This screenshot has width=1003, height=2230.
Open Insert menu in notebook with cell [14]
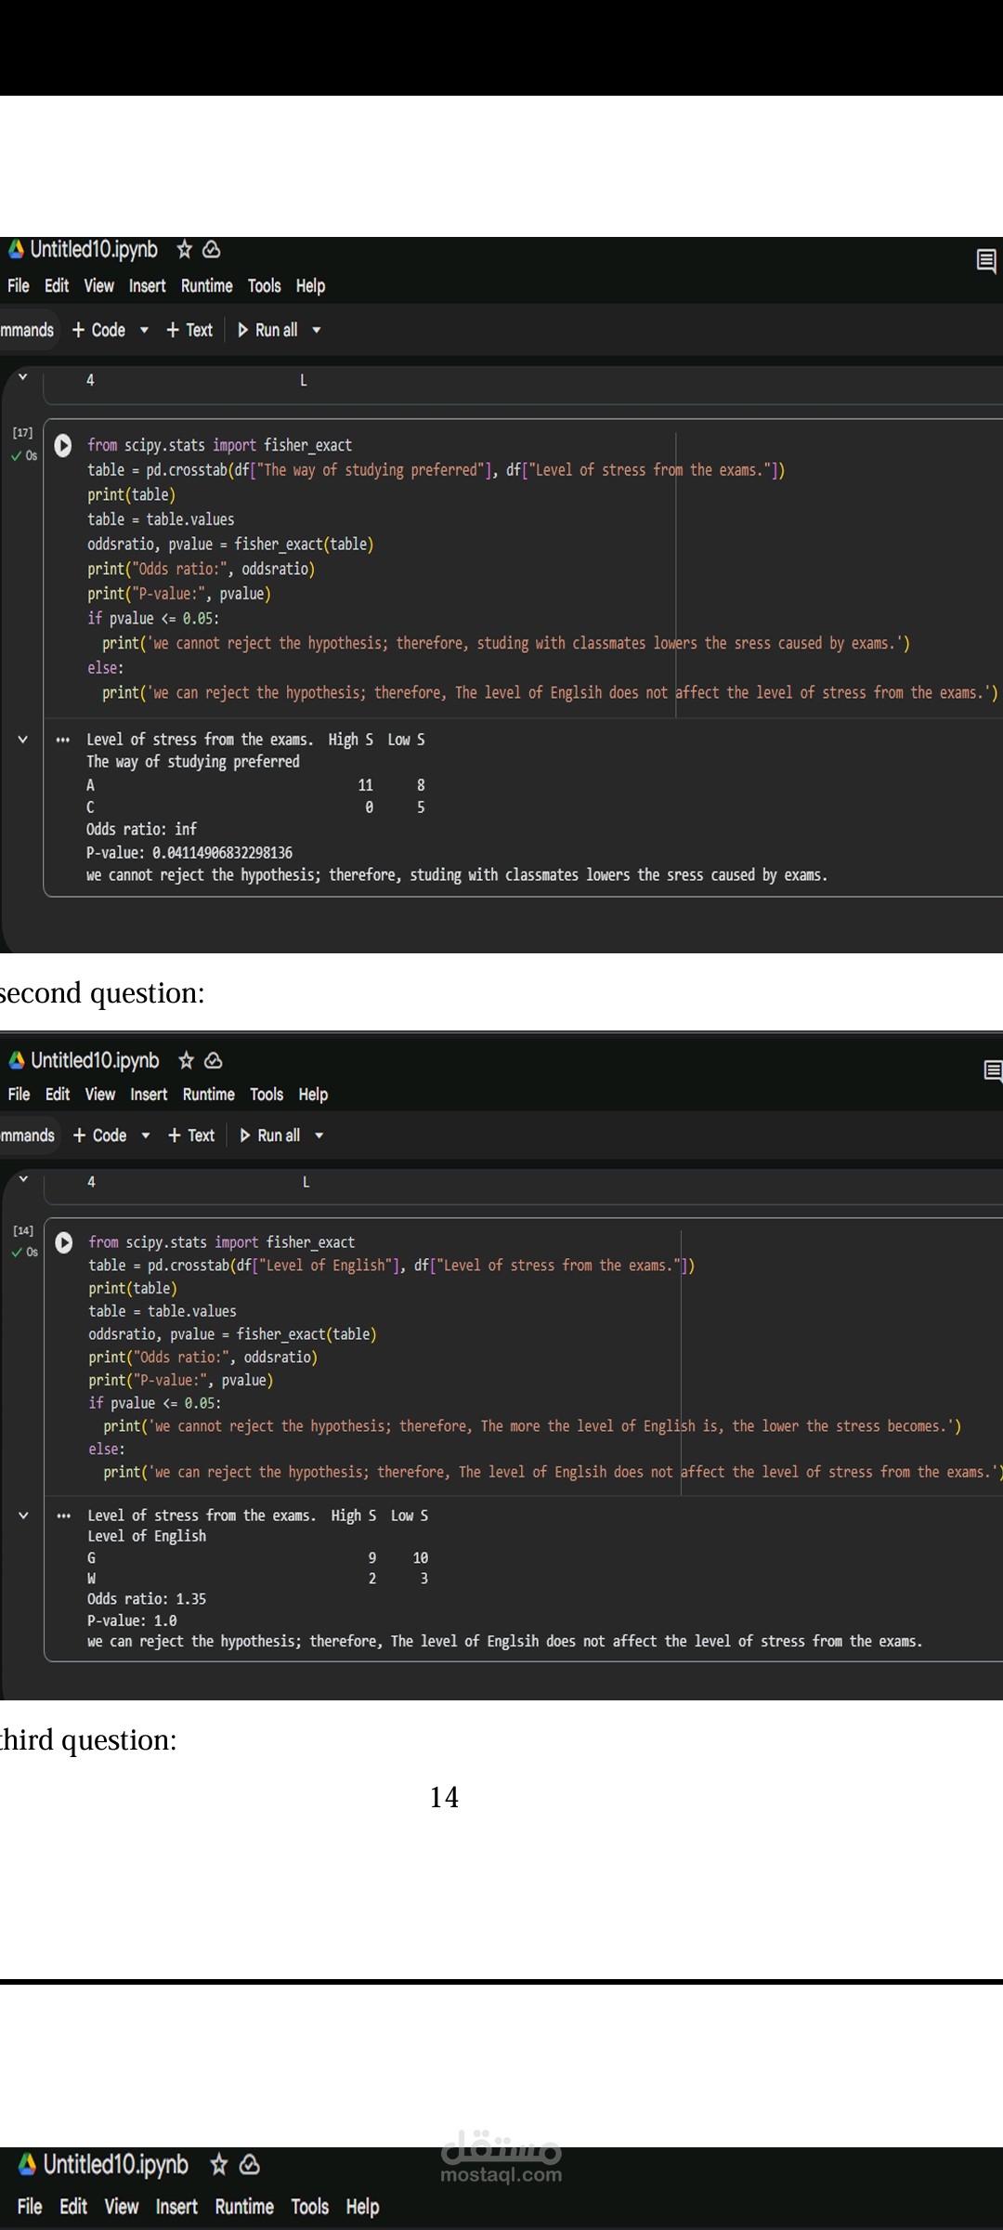click(149, 1095)
